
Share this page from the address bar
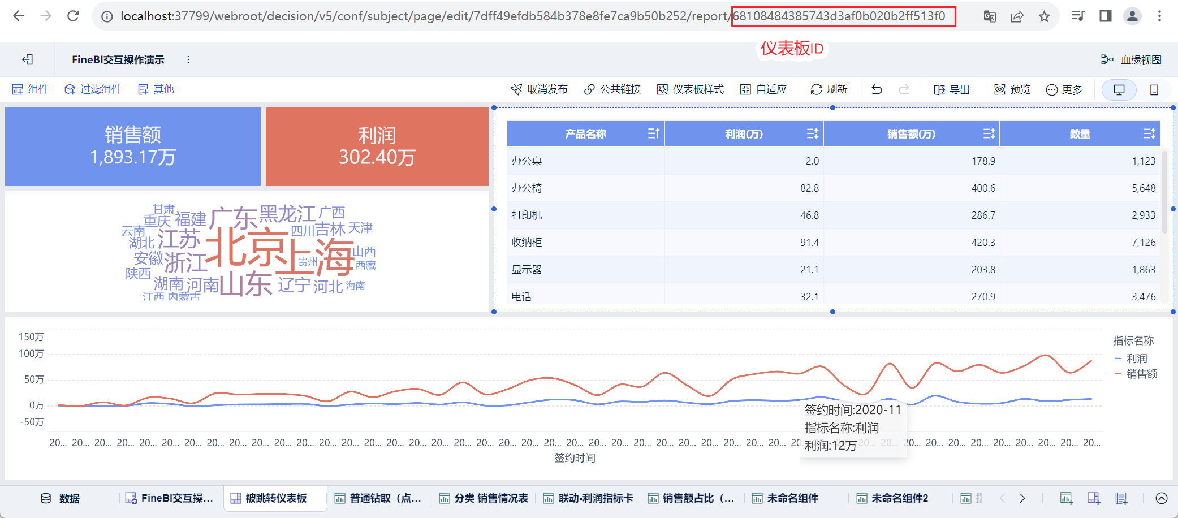(1017, 16)
